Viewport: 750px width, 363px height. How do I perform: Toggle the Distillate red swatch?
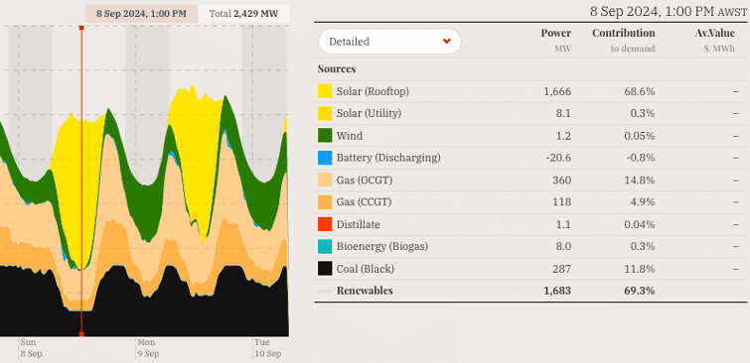tap(325, 224)
